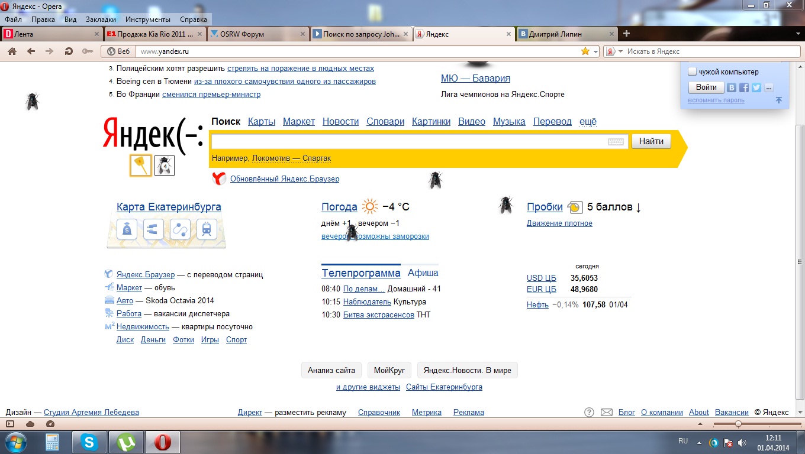
Task: Open the Погода weather link
Action: tap(339, 207)
